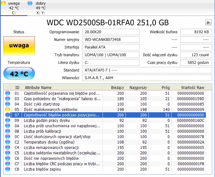Click the blue status dot of attribute C8
Screen dimensions: 215x177
tap(8, 169)
